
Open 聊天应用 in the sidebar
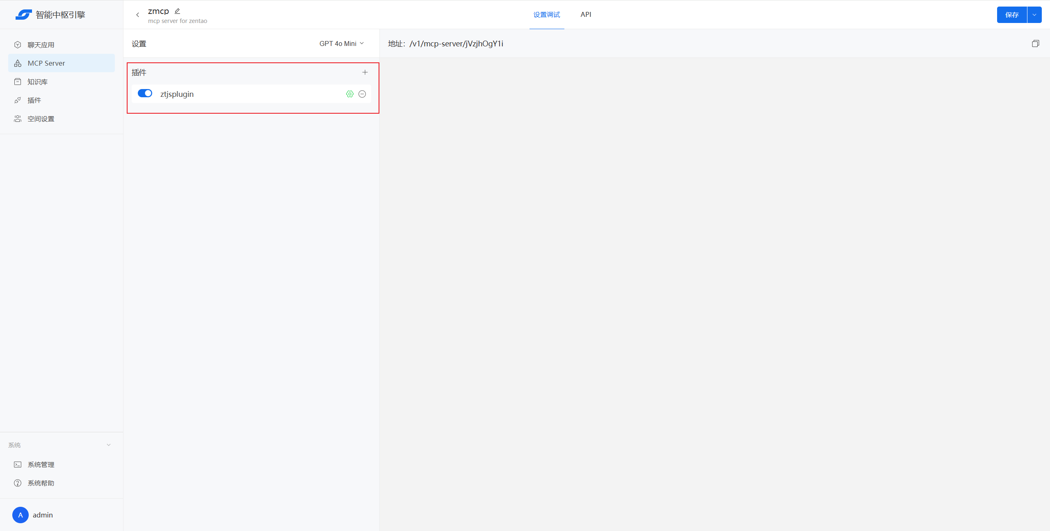pyautogui.click(x=41, y=45)
